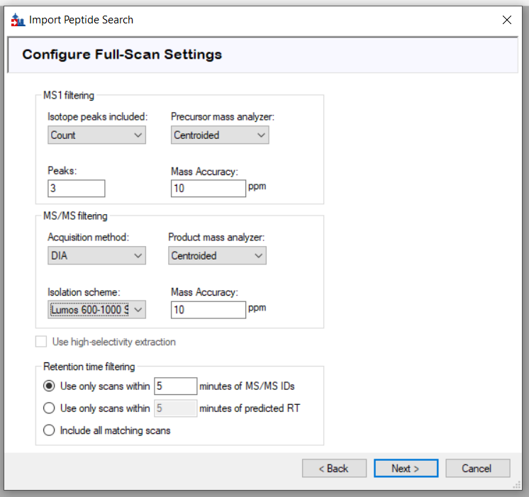Screen dimensions: 529x497
Task: Go back with the Back button
Action: pyautogui.click(x=334, y=469)
